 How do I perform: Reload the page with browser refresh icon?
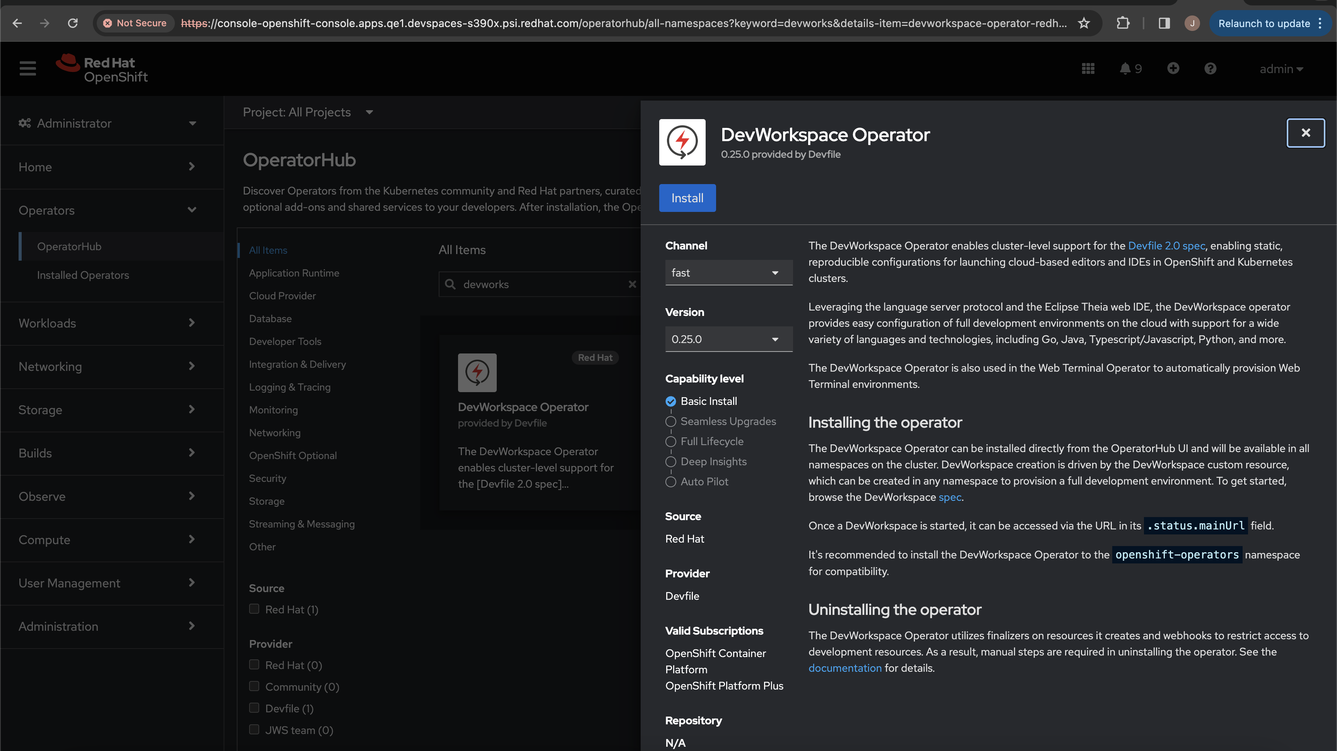click(x=73, y=23)
